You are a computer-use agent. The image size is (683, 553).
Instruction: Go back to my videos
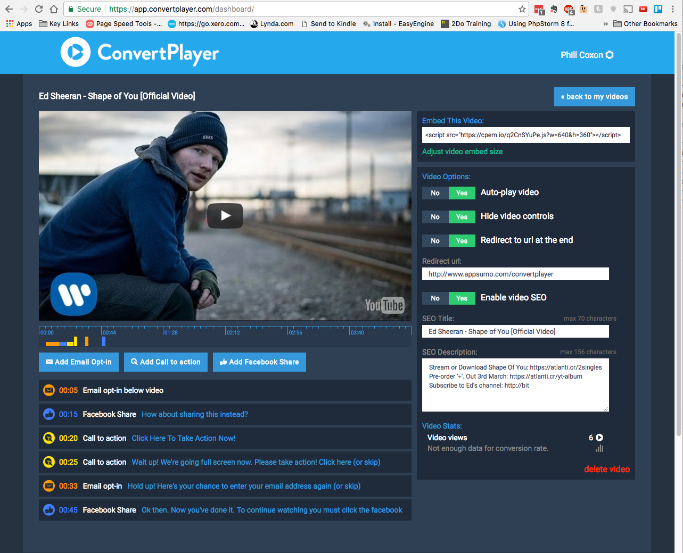click(x=594, y=97)
